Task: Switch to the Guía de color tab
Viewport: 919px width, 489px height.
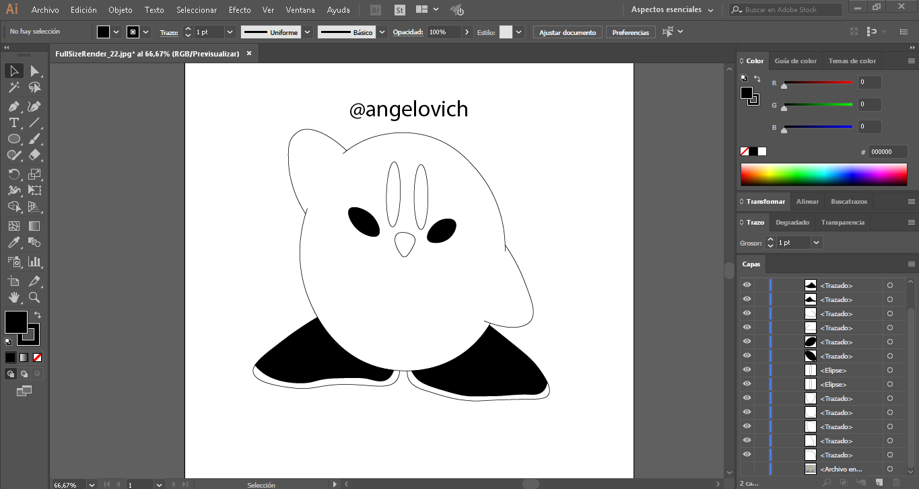Action: (x=795, y=61)
